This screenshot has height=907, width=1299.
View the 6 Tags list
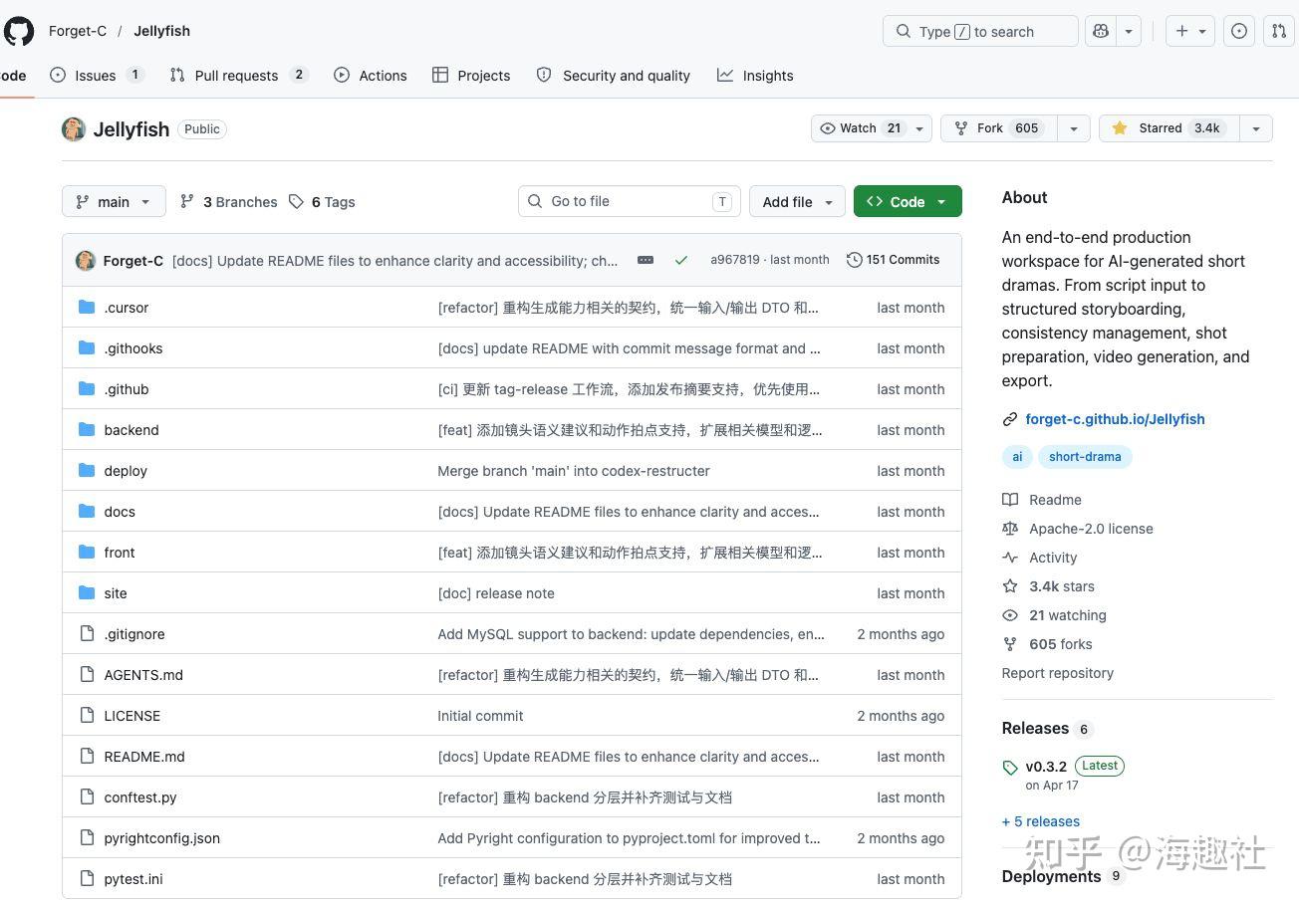[322, 202]
